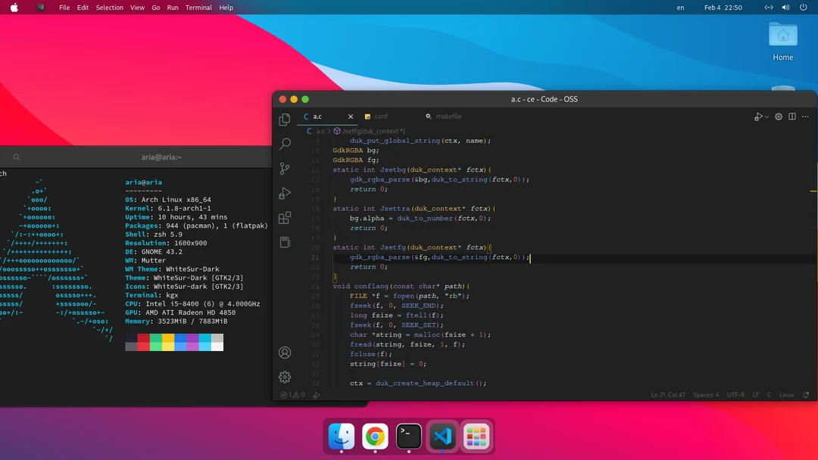Switch to the conf tab

[380, 117]
